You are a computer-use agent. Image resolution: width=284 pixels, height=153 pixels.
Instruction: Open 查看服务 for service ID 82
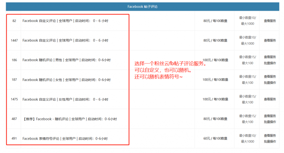click(x=270, y=21)
